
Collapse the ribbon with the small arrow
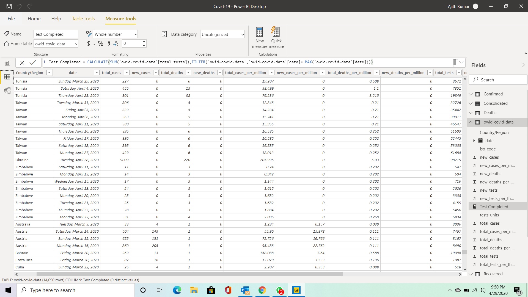(526, 53)
